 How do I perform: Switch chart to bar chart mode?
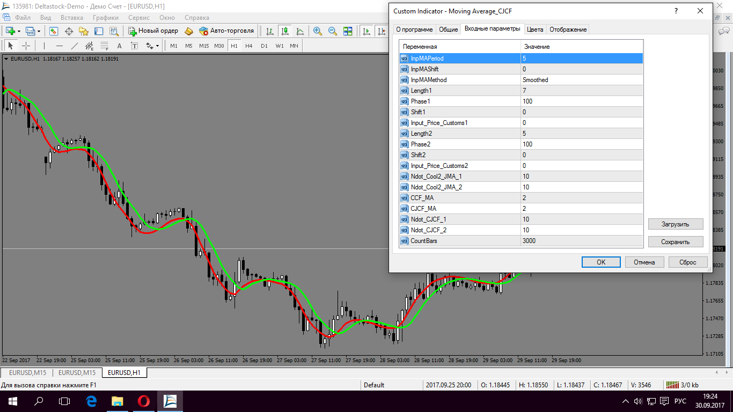(x=270, y=31)
